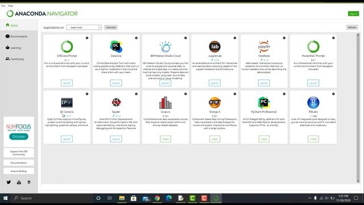Click the applications vertical scrollbar
364x205 pixels.
pos(358,108)
